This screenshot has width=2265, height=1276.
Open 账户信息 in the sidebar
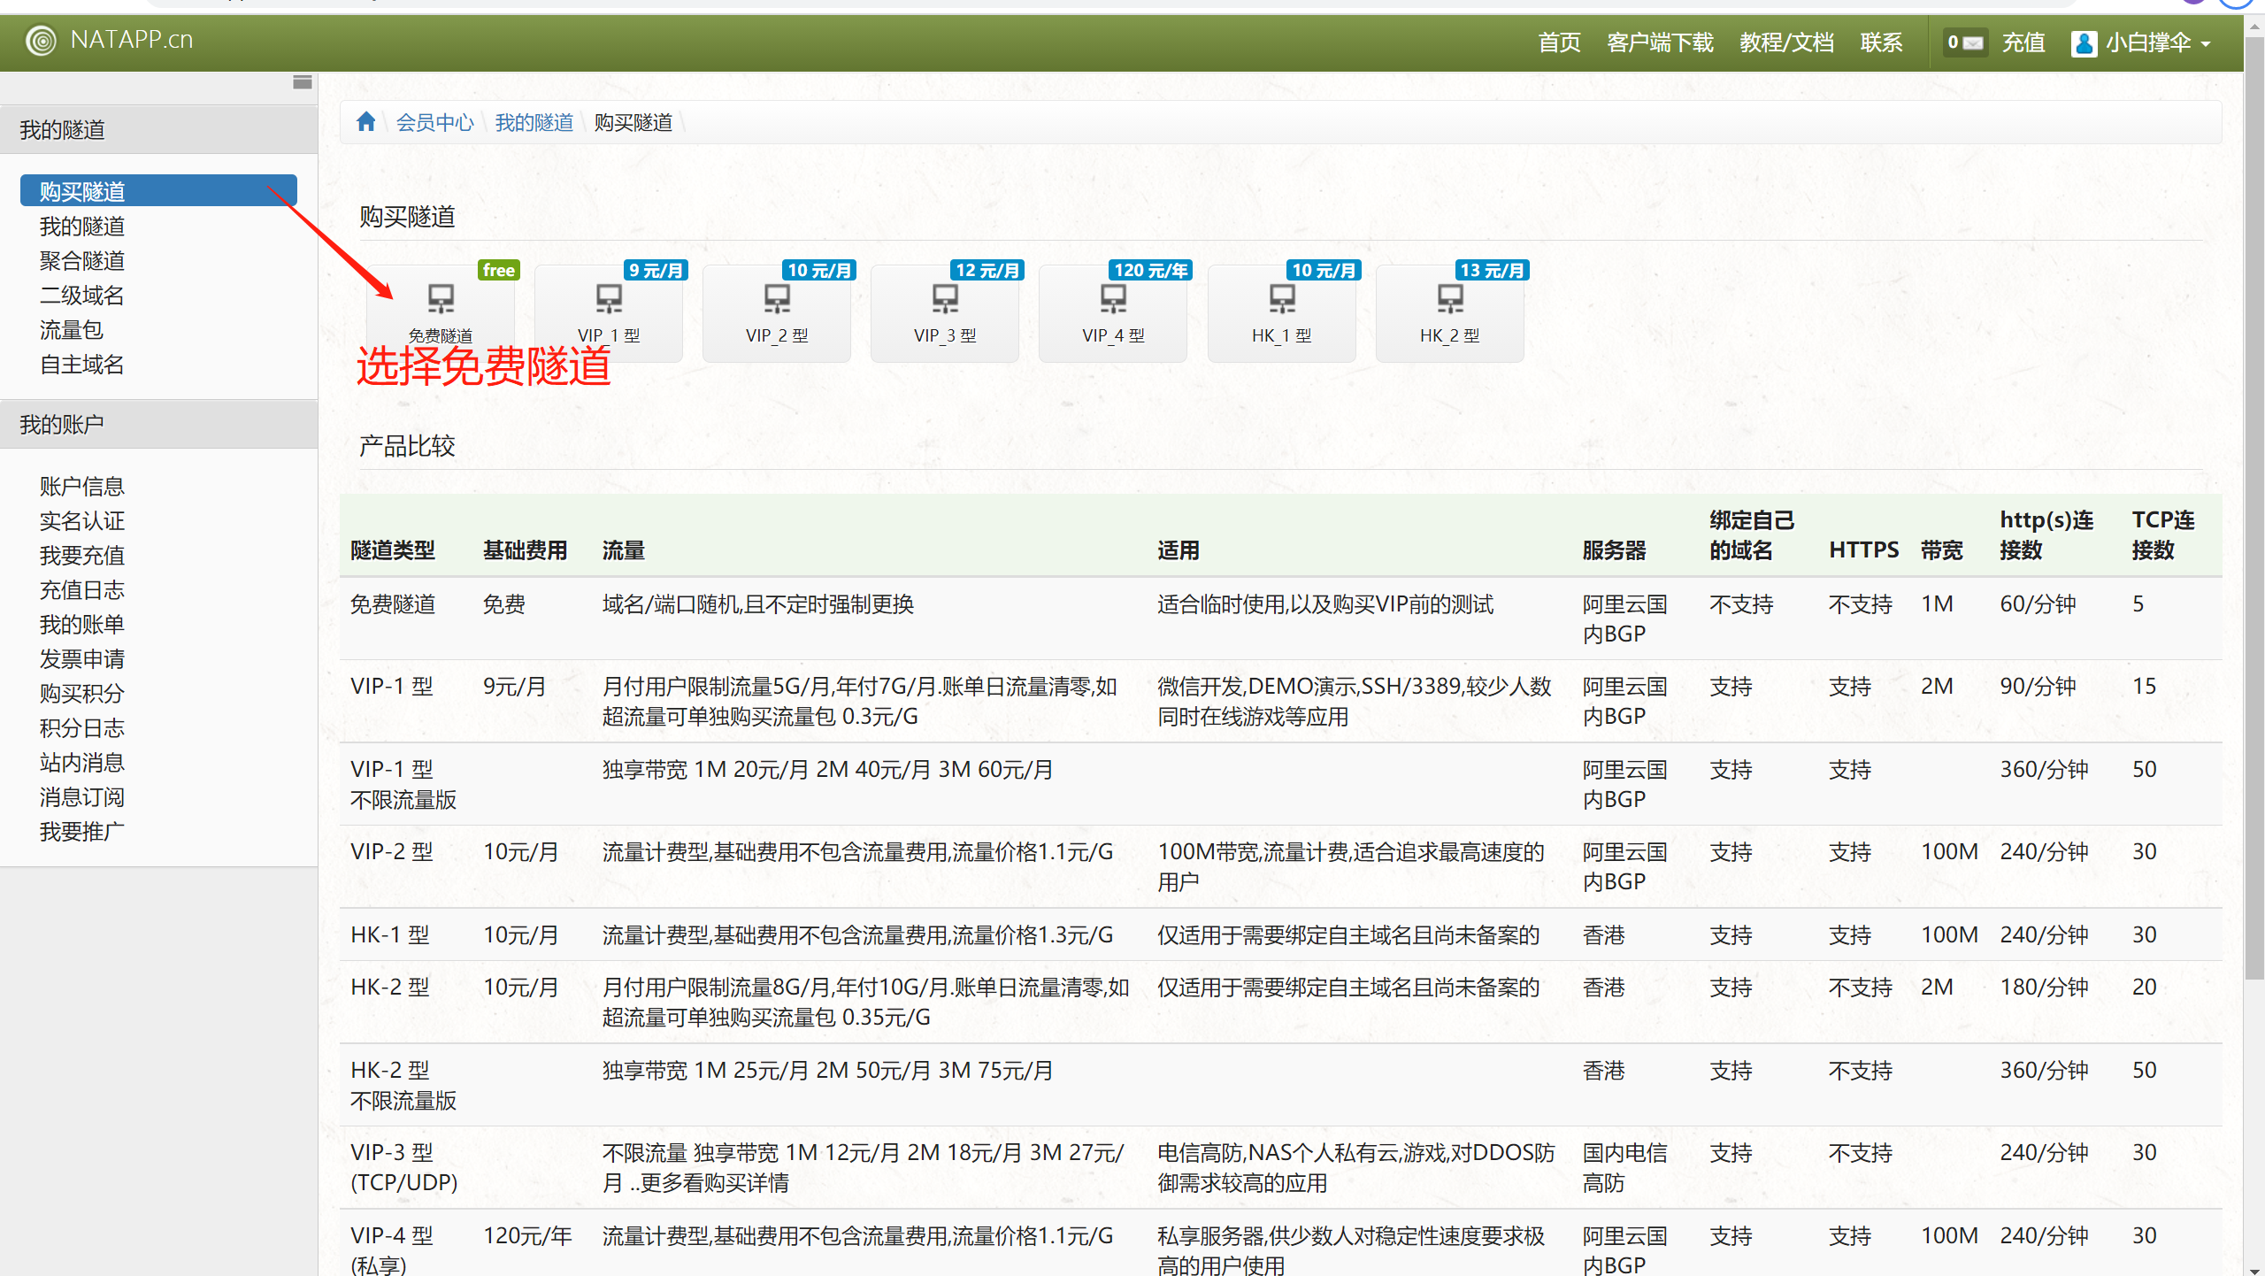[82, 487]
